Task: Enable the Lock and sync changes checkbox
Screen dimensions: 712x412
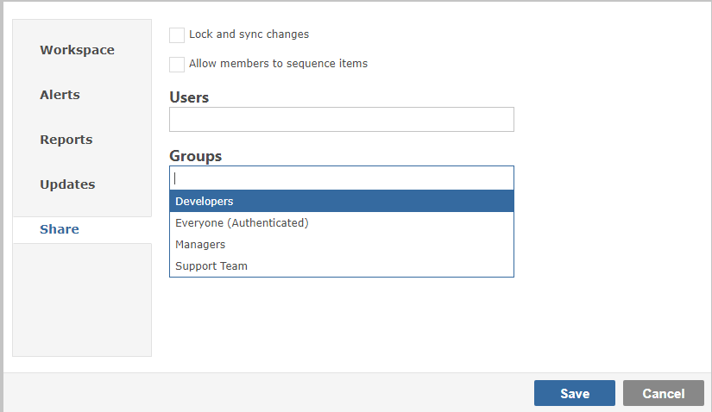Action: [177, 35]
